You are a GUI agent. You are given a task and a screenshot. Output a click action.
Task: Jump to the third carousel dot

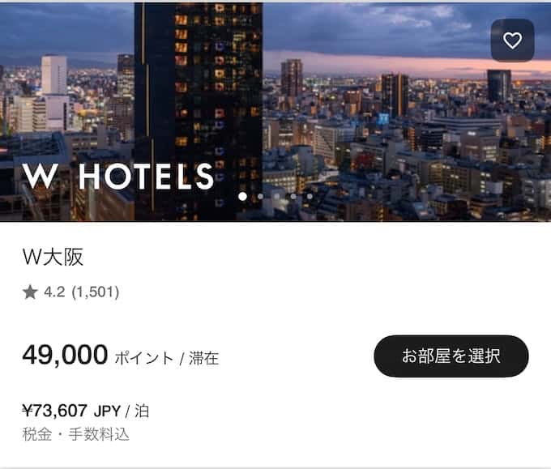(x=277, y=196)
